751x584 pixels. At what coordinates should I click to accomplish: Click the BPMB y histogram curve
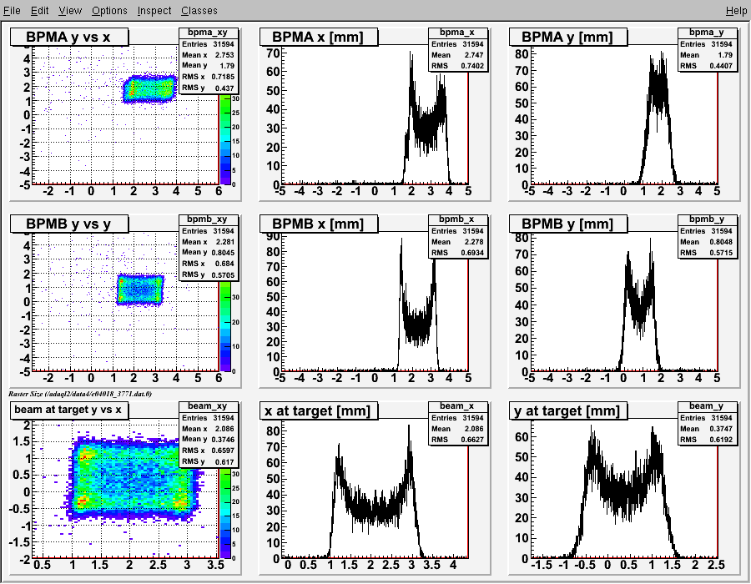click(x=639, y=306)
